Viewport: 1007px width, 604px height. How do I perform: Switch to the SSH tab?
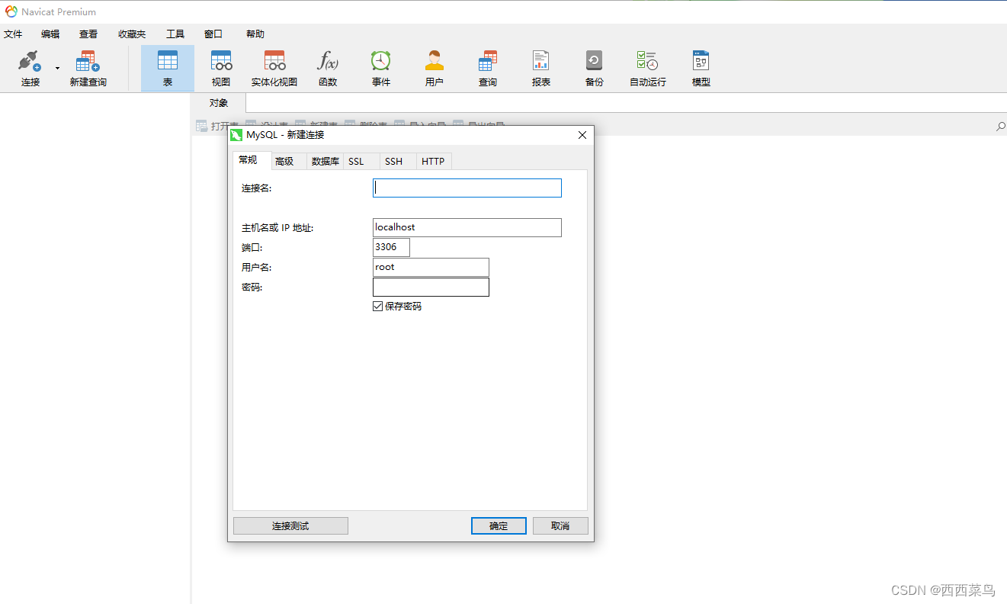[x=398, y=162]
